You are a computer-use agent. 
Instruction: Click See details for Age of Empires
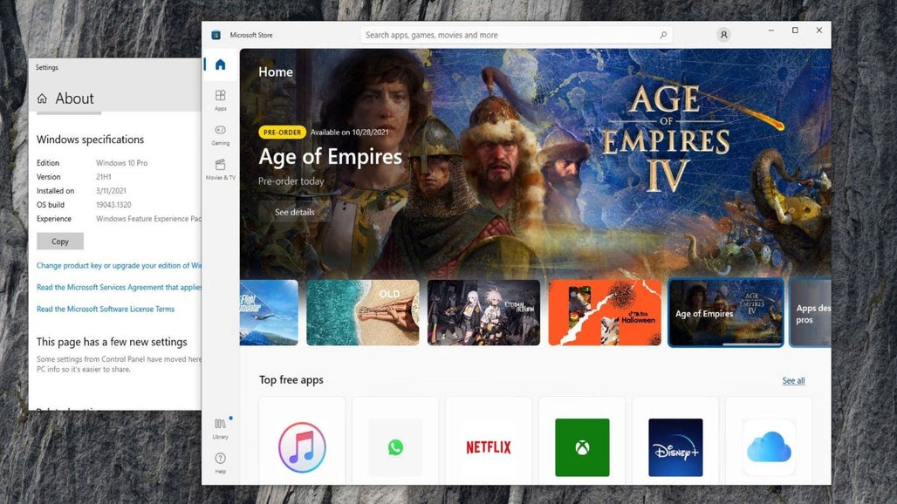295,212
